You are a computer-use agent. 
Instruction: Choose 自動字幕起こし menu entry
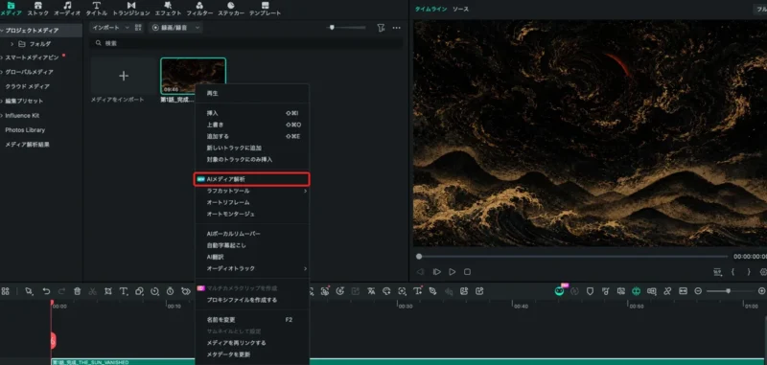point(252,245)
